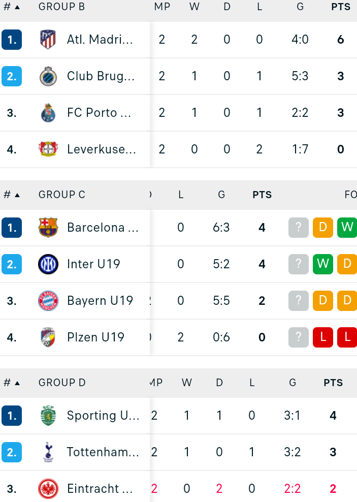Click the Inter U19 logo
Image resolution: width=357 pixels, height=502 pixels.
pyautogui.click(x=48, y=264)
